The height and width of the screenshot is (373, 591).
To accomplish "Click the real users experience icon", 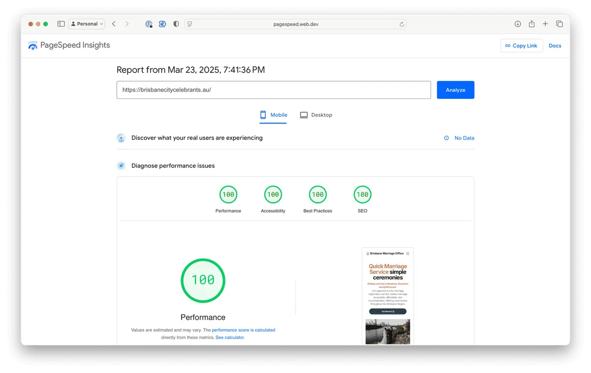I will (121, 138).
